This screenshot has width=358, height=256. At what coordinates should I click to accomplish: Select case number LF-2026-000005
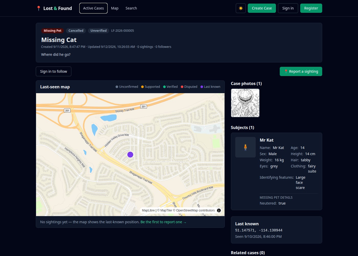coord(122,31)
